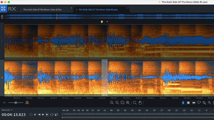Click Play selection button
214x120 pixels.
point(47,115)
